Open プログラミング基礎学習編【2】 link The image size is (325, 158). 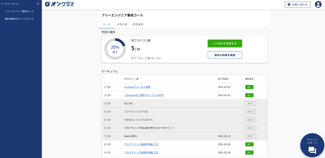[x=141, y=152]
